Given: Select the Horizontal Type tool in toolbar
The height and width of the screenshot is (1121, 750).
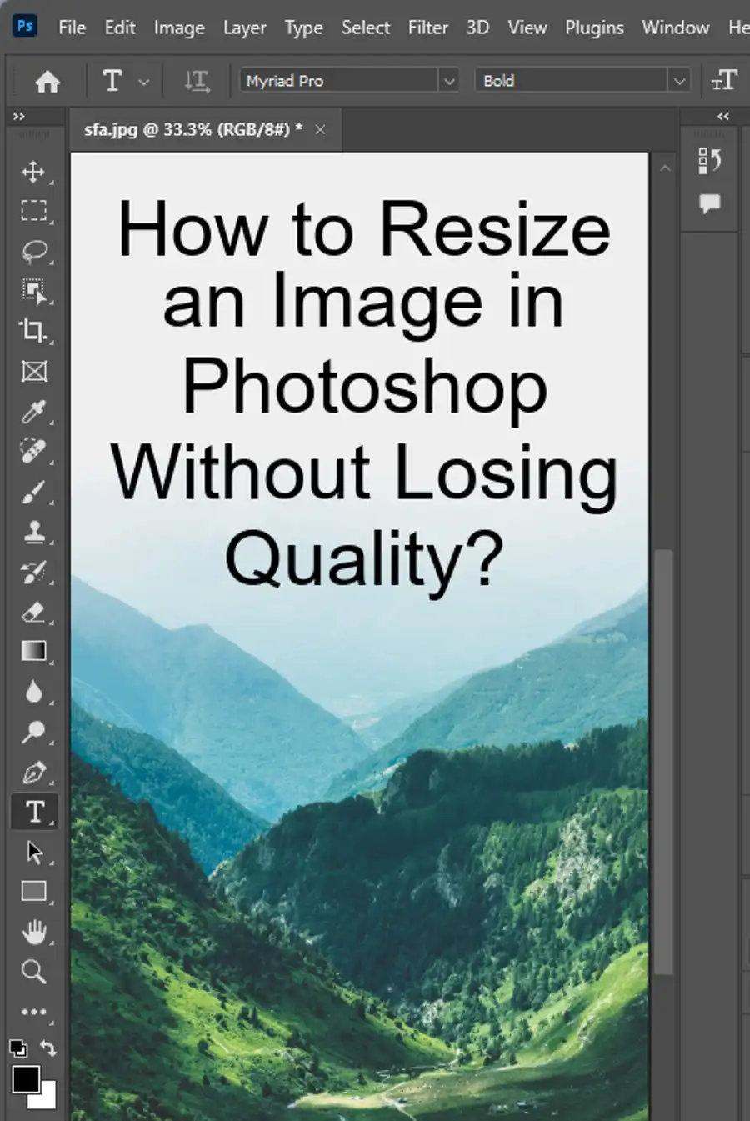Looking at the screenshot, I should [x=34, y=812].
